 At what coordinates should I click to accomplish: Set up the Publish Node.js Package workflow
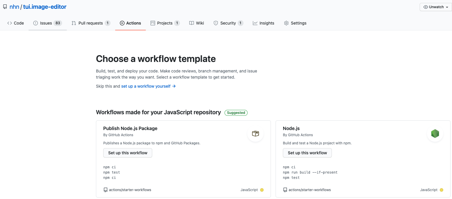click(x=128, y=153)
